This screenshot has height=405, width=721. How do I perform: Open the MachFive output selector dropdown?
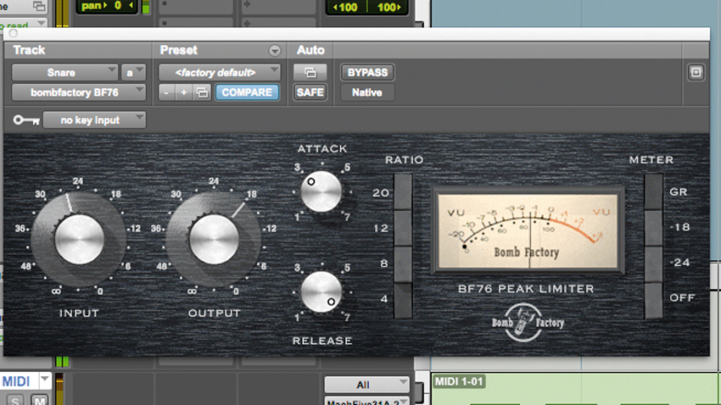[366, 401]
